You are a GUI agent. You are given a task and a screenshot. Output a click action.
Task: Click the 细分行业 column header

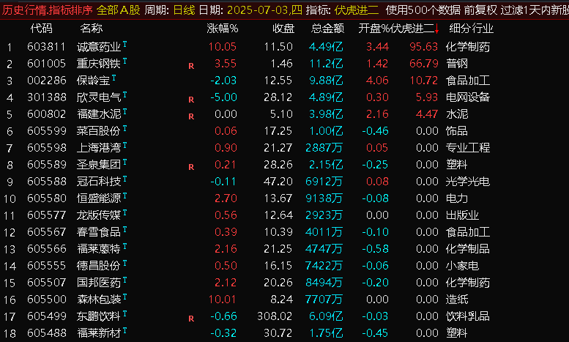[x=471, y=29]
